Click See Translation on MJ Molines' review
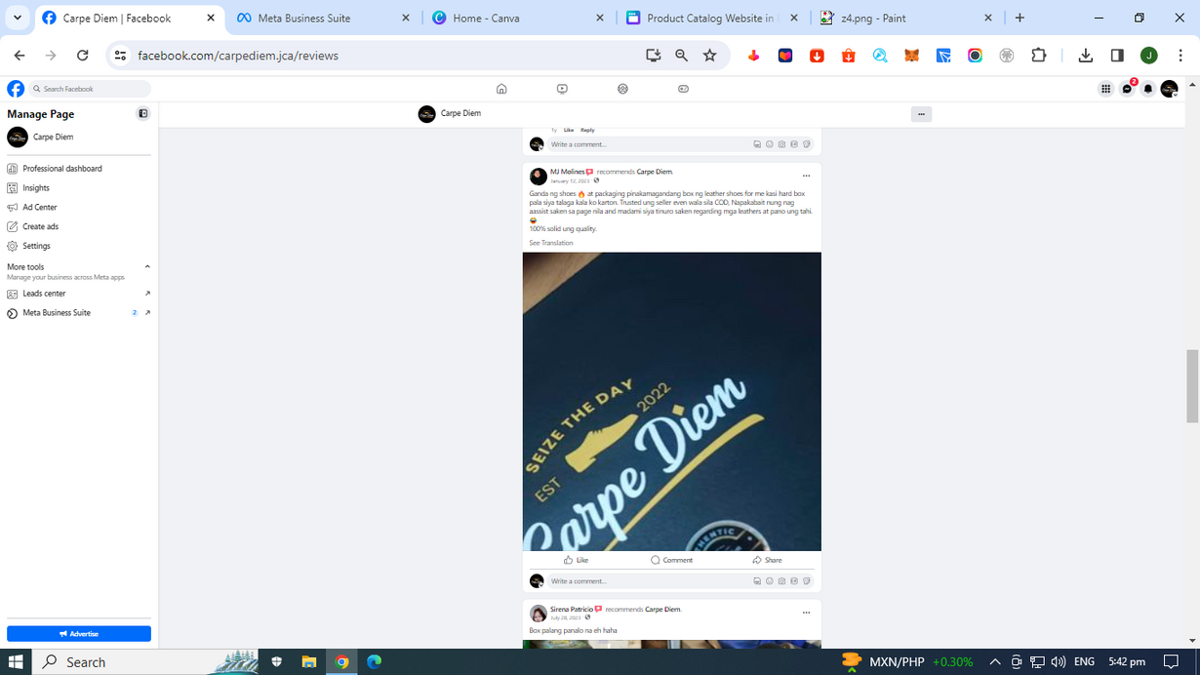 (551, 243)
